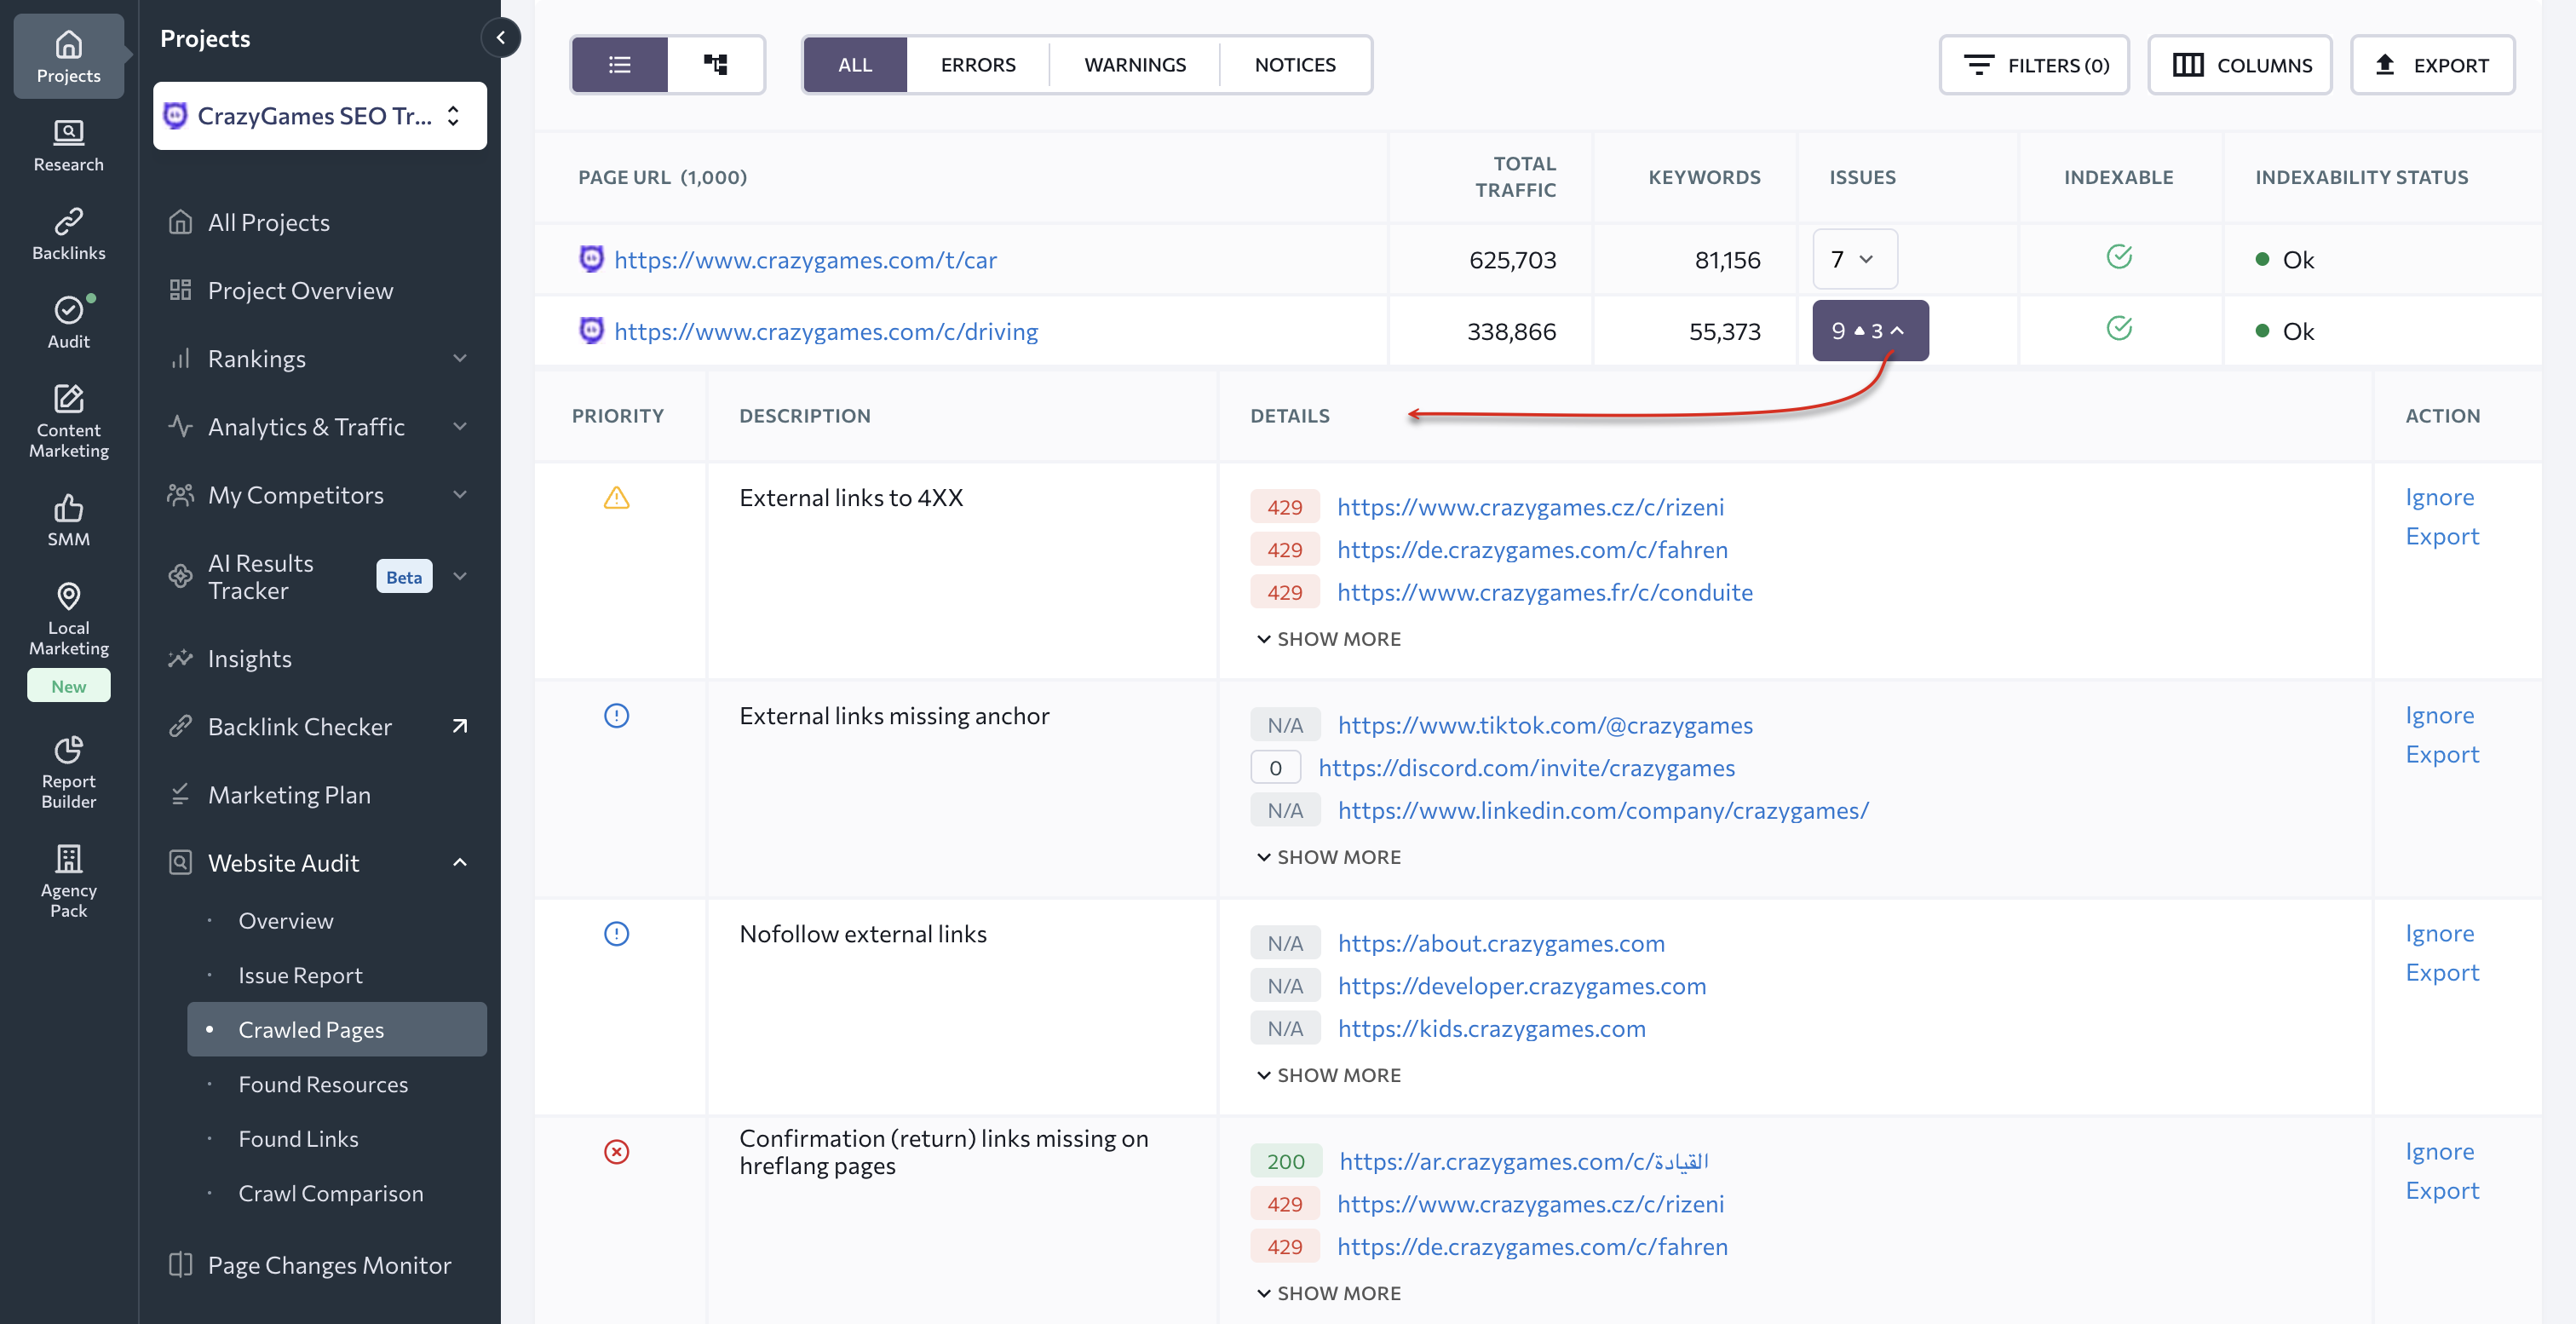Image resolution: width=2576 pixels, height=1324 pixels.
Task: Open the COLUMNS button
Action: [x=2240, y=65]
